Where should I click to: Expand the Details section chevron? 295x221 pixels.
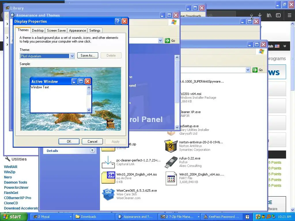(x=92, y=150)
